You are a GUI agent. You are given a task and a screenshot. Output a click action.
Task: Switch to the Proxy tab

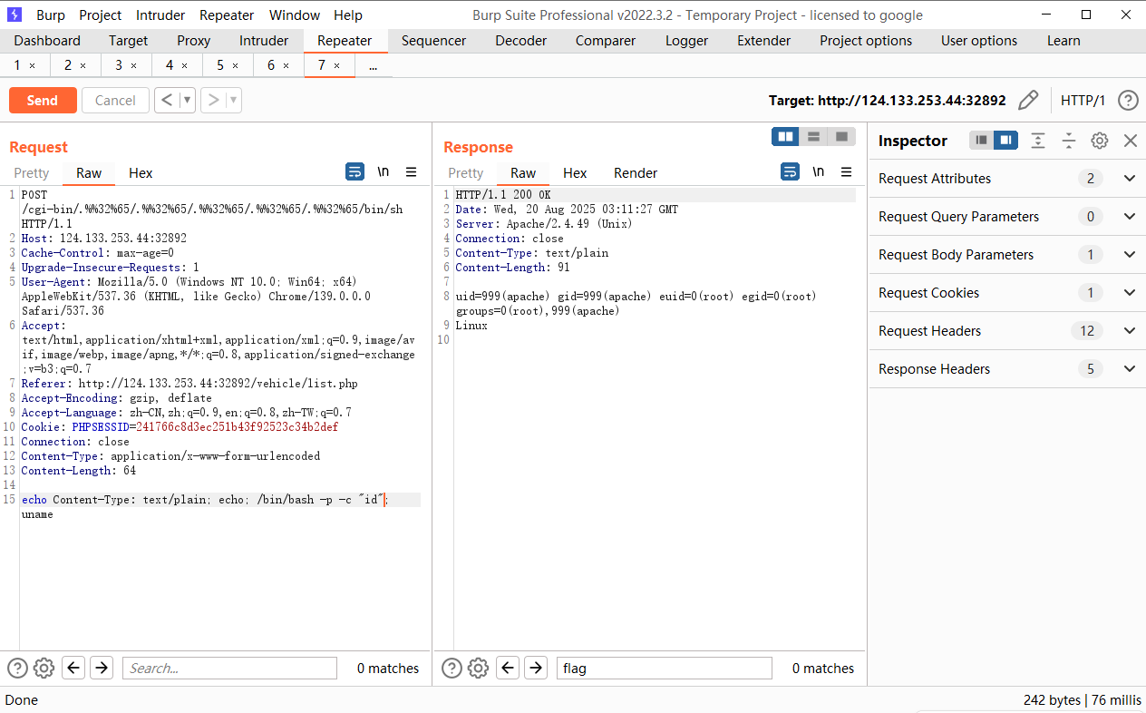[x=194, y=41]
